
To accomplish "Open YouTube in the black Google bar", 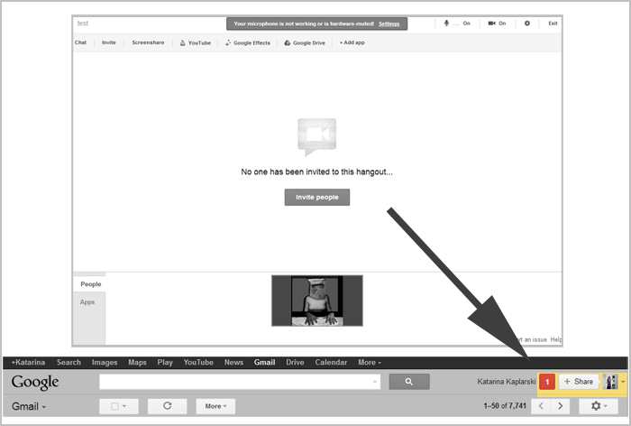I will (x=198, y=362).
